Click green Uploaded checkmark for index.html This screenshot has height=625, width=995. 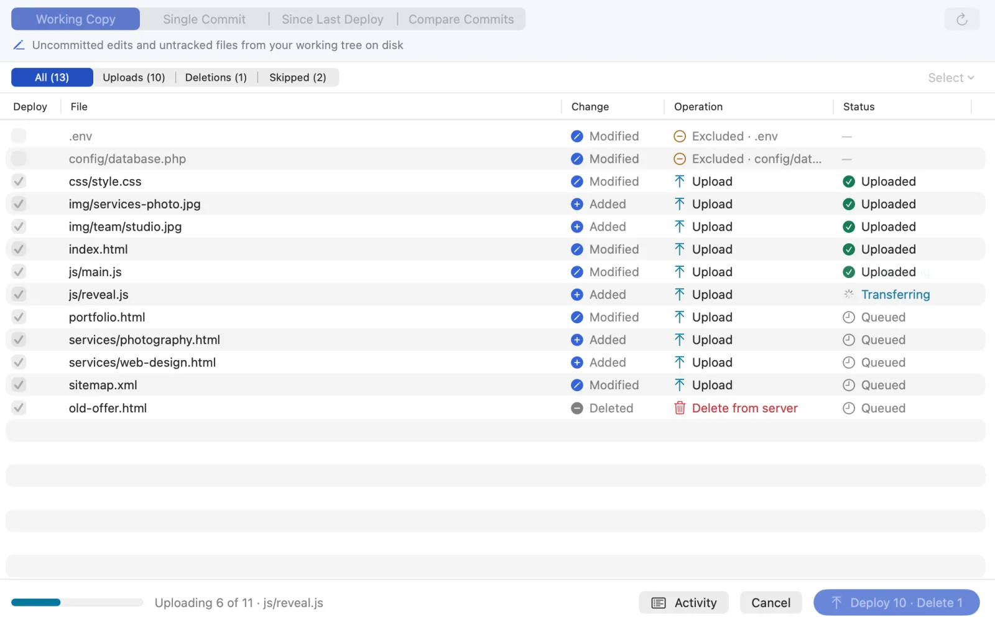(x=849, y=249)
